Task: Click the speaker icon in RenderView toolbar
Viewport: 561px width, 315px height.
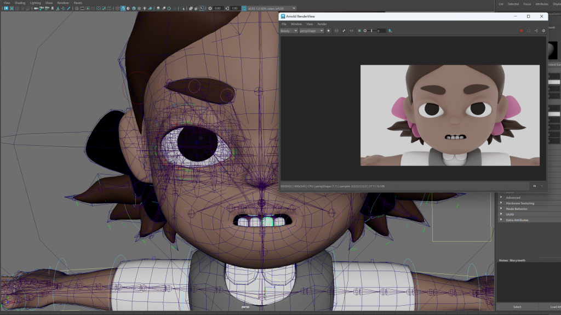Action: coord(536,31)
